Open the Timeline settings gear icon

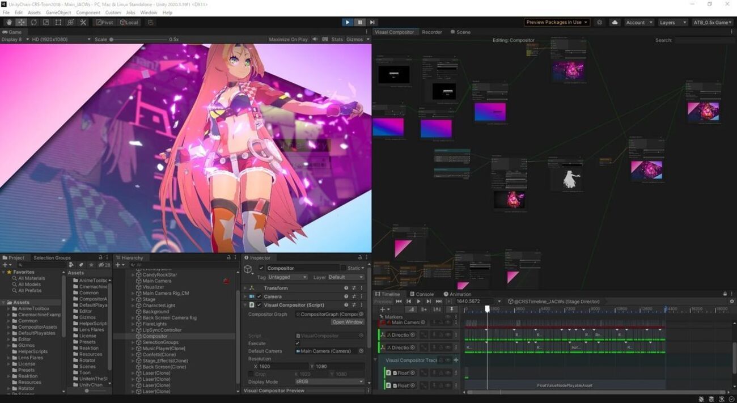coord(731,302)
